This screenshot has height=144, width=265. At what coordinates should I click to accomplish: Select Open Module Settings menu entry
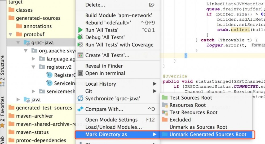(x=111, y=120)
